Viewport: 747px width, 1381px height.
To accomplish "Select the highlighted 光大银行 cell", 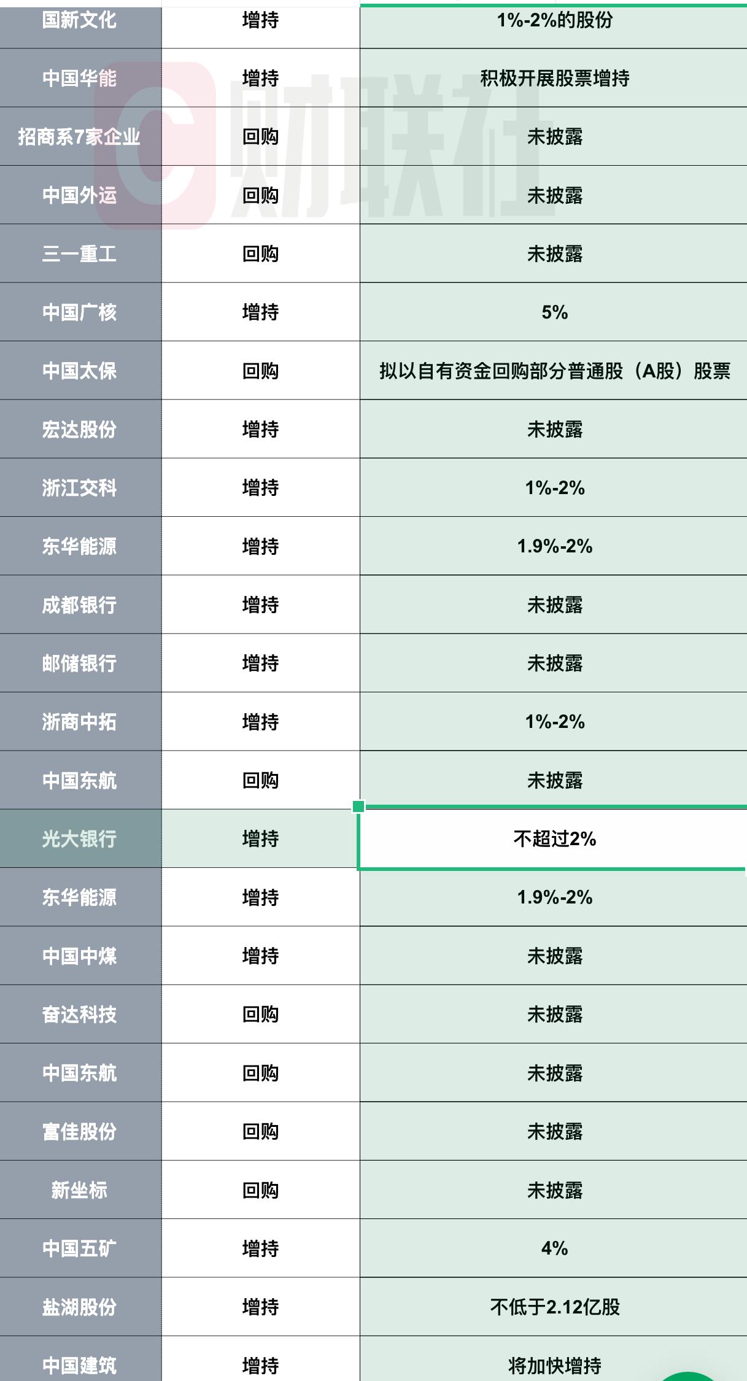I will pos(80,838).
